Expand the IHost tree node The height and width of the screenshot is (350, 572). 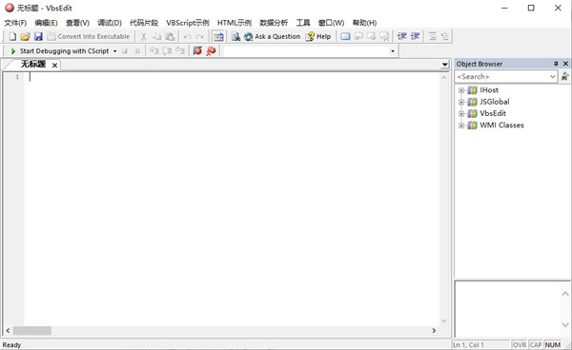click(461, 90)
